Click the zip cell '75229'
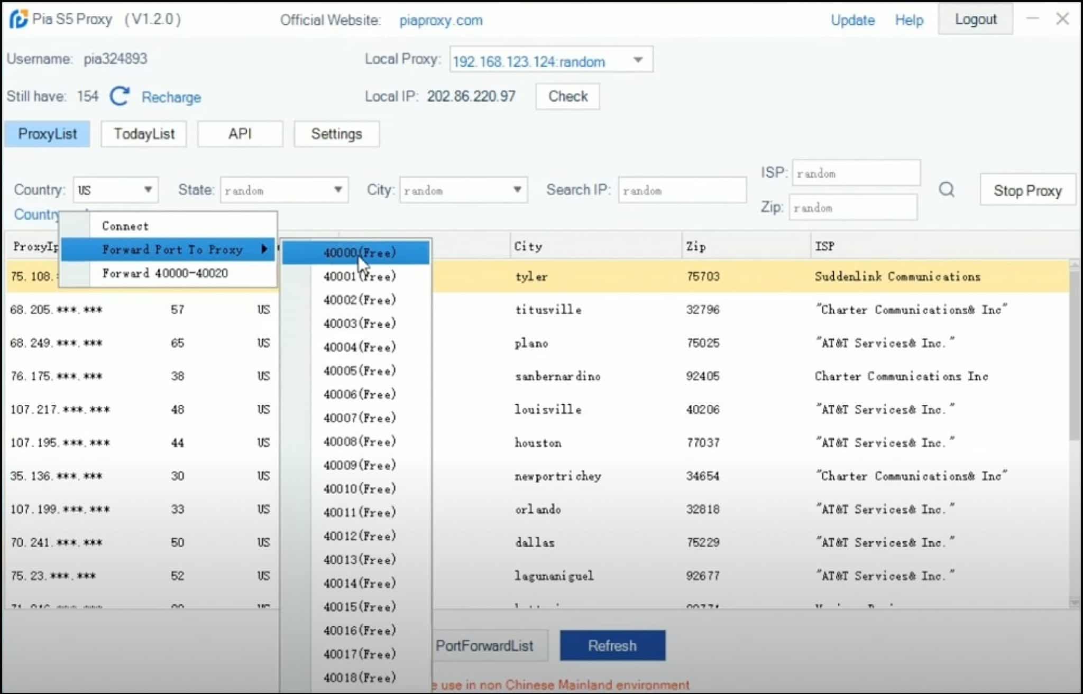 pyautogui.click(x=703, y=542)
